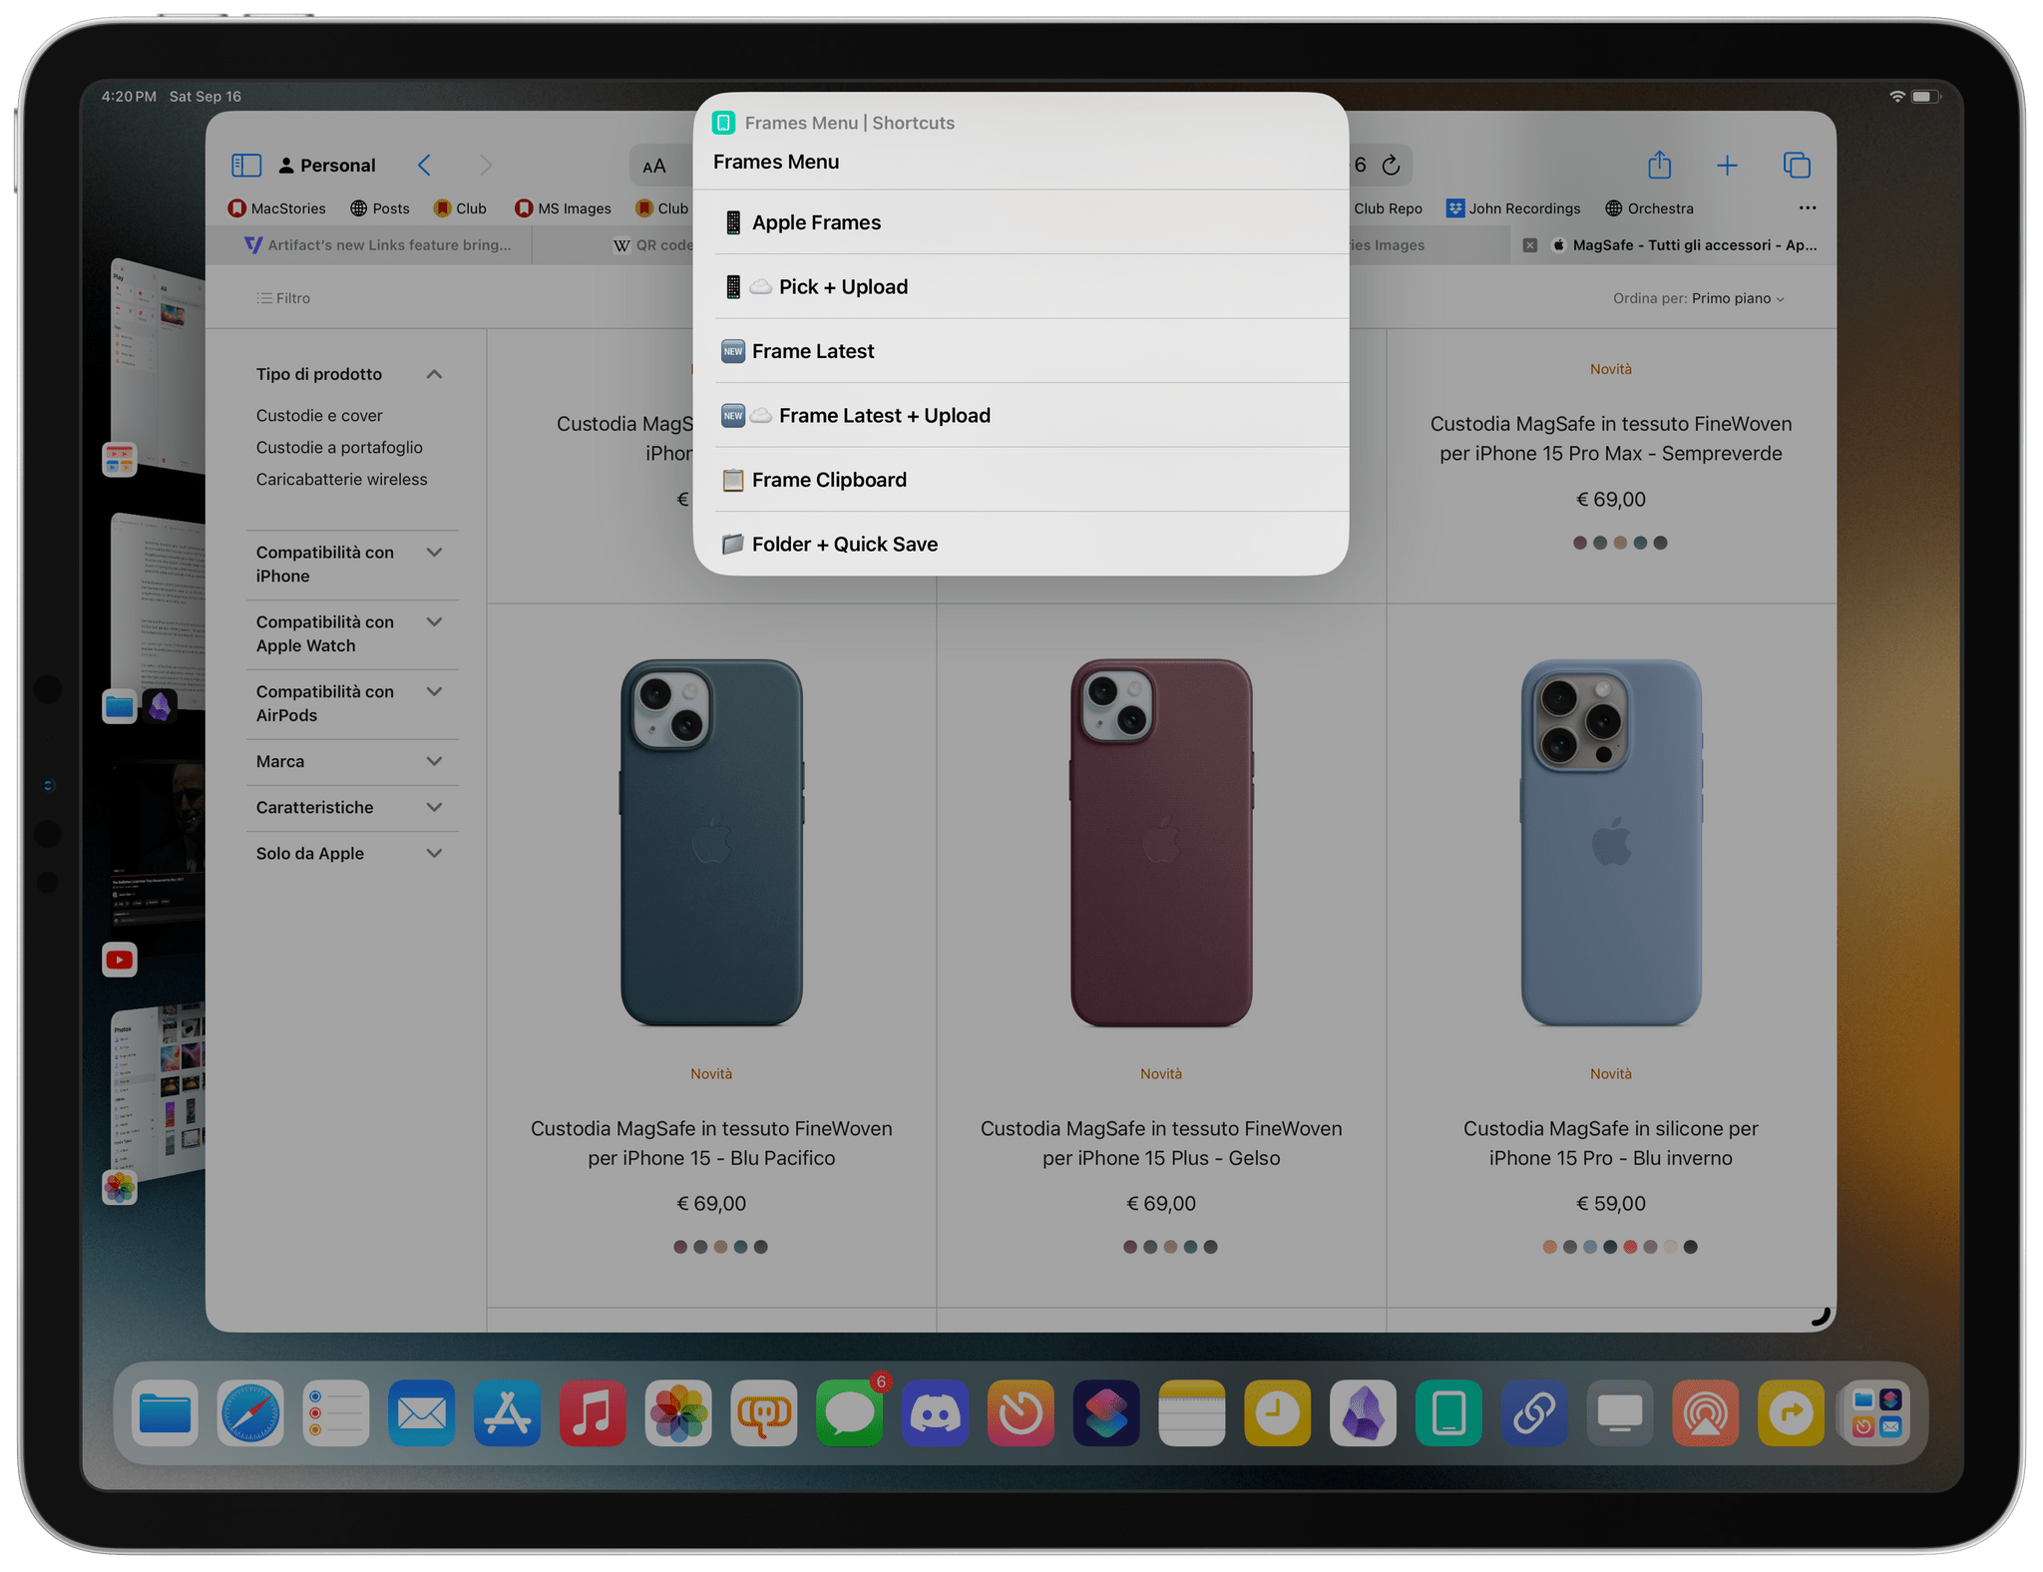Choose Pick + Upload menu entry
Image resolution: width=2043 pixels, height=1572 pixels.
[x=1021, y=286]
